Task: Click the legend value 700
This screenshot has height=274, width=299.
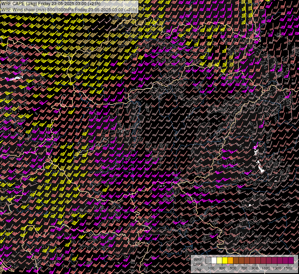Action: [x=244, y=268]
